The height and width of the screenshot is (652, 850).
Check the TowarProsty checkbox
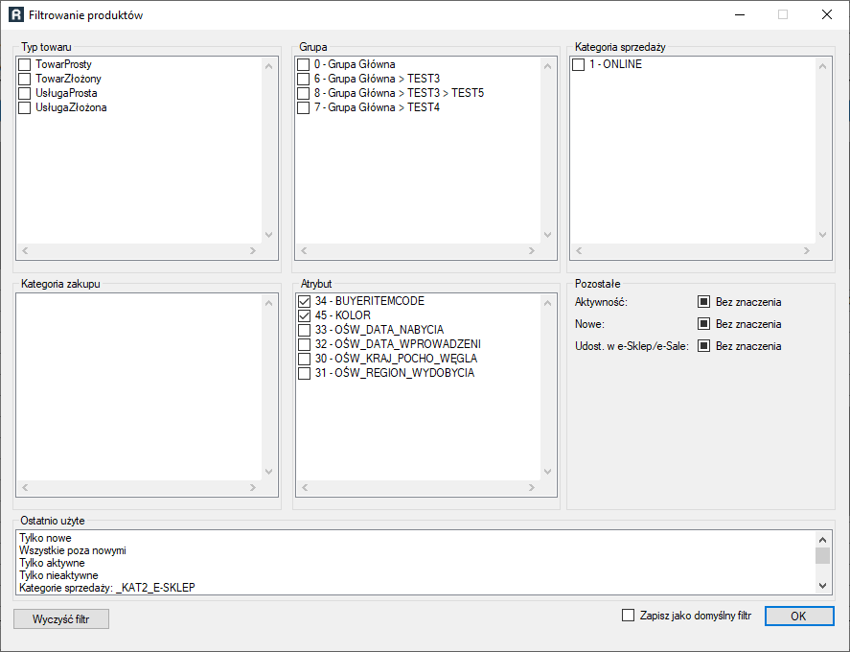click(x=24, y=64)
